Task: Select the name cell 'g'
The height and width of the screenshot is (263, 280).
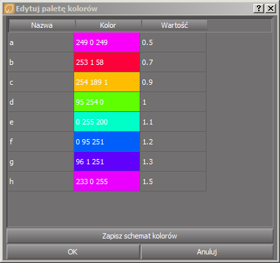Action: pyautogui.click(x=41, y=162)
